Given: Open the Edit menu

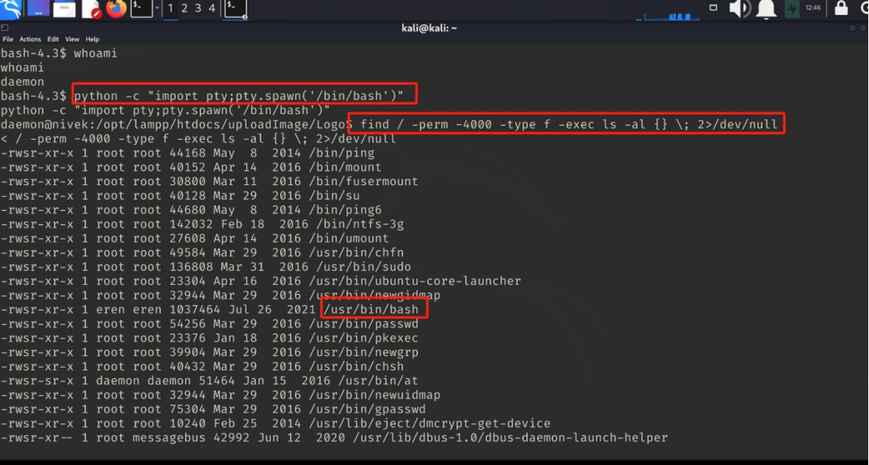Looking at the screenshot, I should click(53, 39).
